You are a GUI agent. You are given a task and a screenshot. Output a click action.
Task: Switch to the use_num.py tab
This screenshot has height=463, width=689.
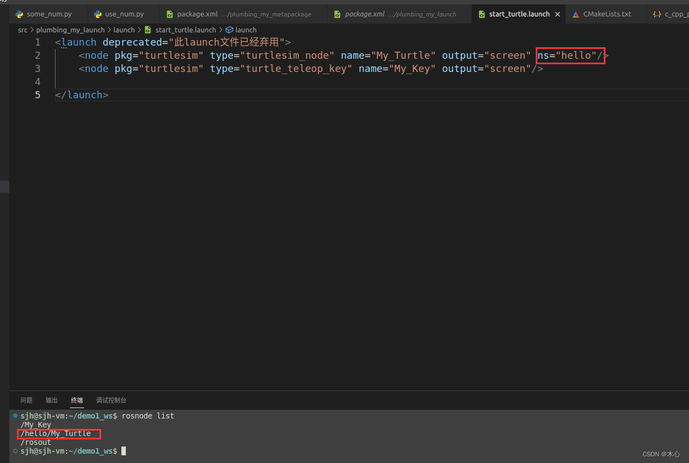(124, 14)
